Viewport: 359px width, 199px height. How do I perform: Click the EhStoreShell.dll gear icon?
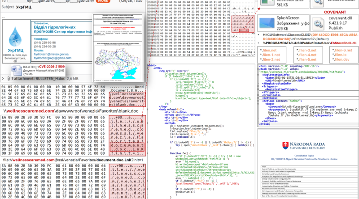click(319, 3)
